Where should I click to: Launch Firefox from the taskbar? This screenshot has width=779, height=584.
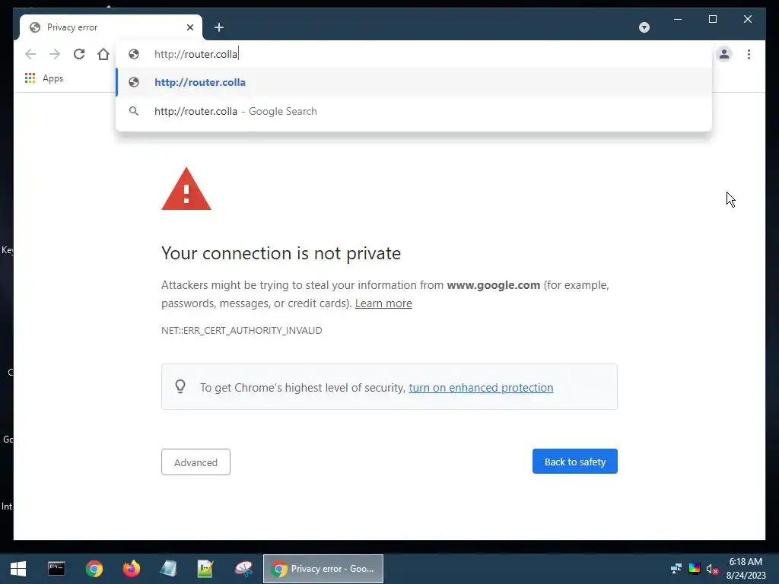[x=131, y=569]
